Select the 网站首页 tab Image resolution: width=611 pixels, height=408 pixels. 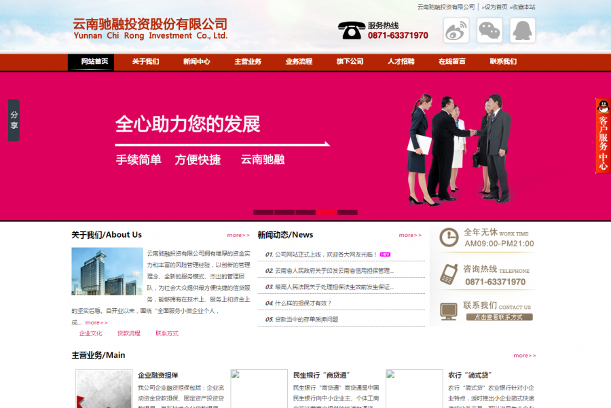point(91,61)
